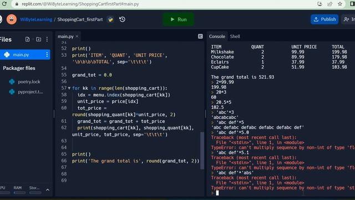This screenshot has height=200, width=355.
Task: Click 'abcabcabc' console output
Action: [225, 117]
